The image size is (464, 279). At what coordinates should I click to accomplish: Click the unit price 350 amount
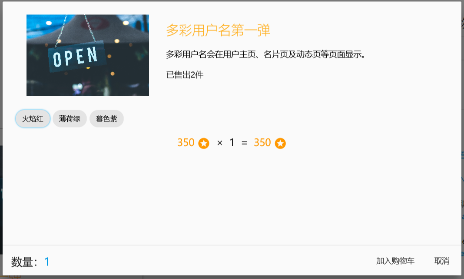(186, 143)
